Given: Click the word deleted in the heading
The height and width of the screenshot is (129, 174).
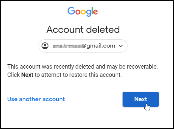Looking at the screenshot, I should click(103, 30).
